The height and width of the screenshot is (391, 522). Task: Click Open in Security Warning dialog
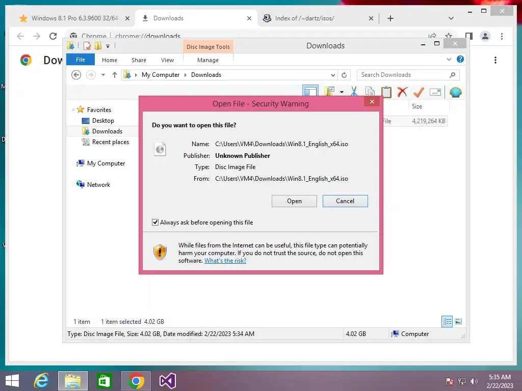point(294,201)
